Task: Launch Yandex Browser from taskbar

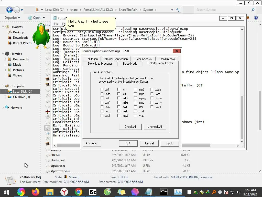Action: 64,192
